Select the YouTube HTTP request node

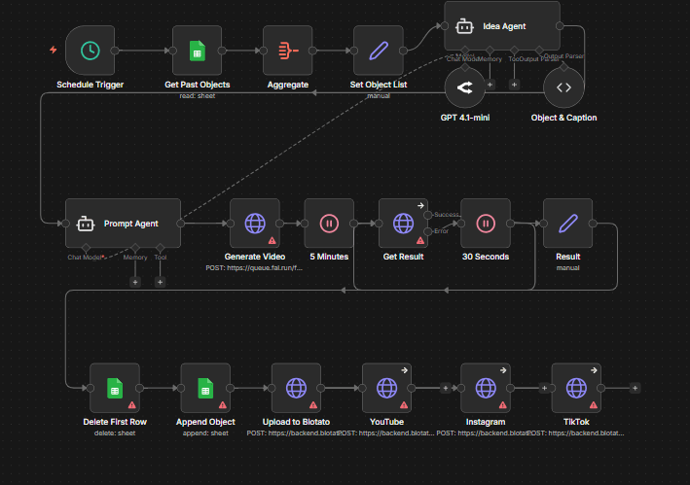[386, 388]
